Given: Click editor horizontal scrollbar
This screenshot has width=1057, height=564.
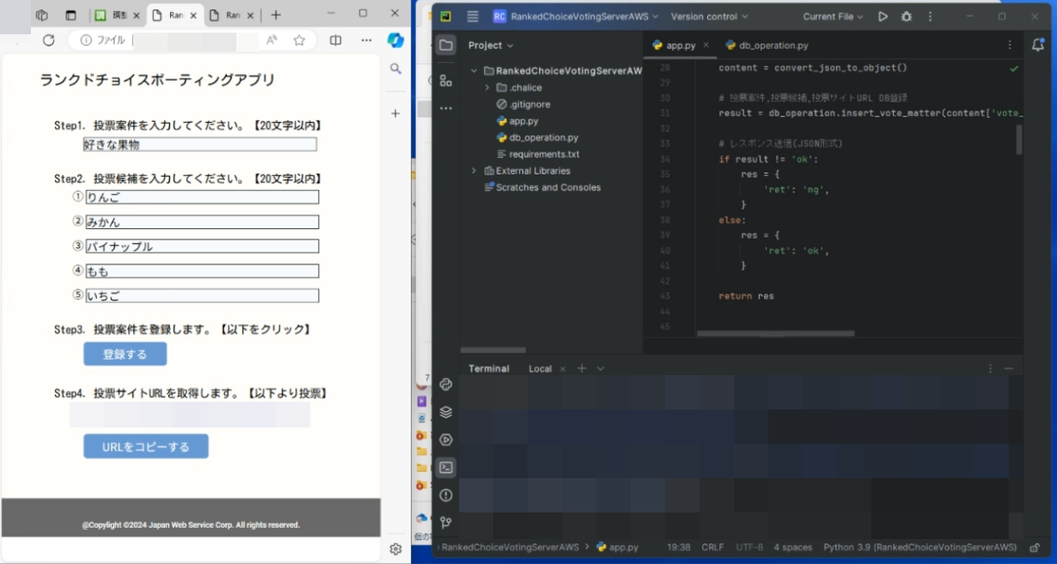Looking at the screenshot, I should [x=776, y=333].
